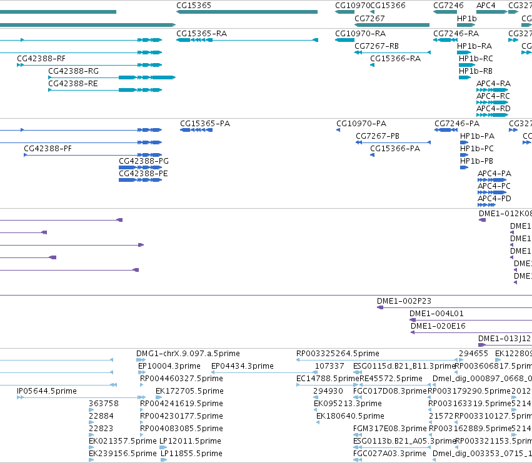The width and height of the screenshot is (532, 463).
Task: Click the DME1-002P23 clone label
Action: pyautogui.click(x=404, y=301)
